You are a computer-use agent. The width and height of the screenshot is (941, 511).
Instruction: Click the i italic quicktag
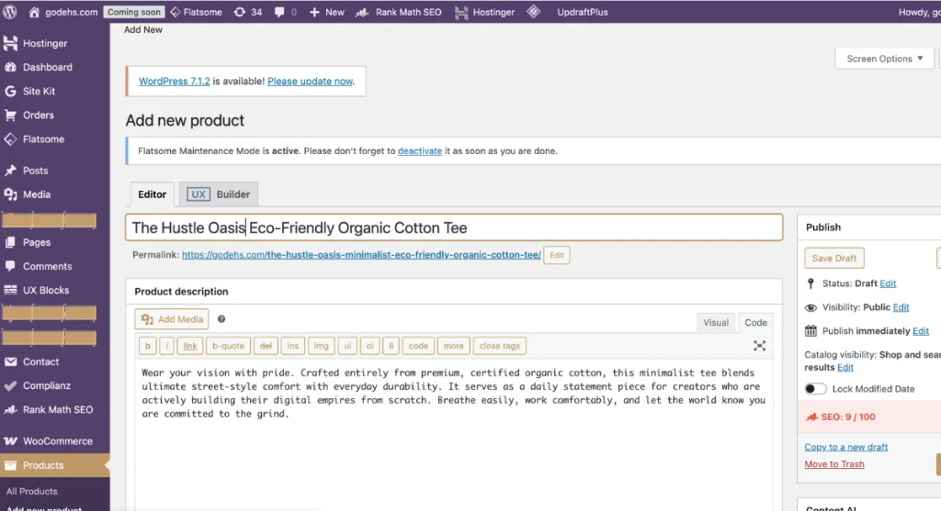(167, 346)
